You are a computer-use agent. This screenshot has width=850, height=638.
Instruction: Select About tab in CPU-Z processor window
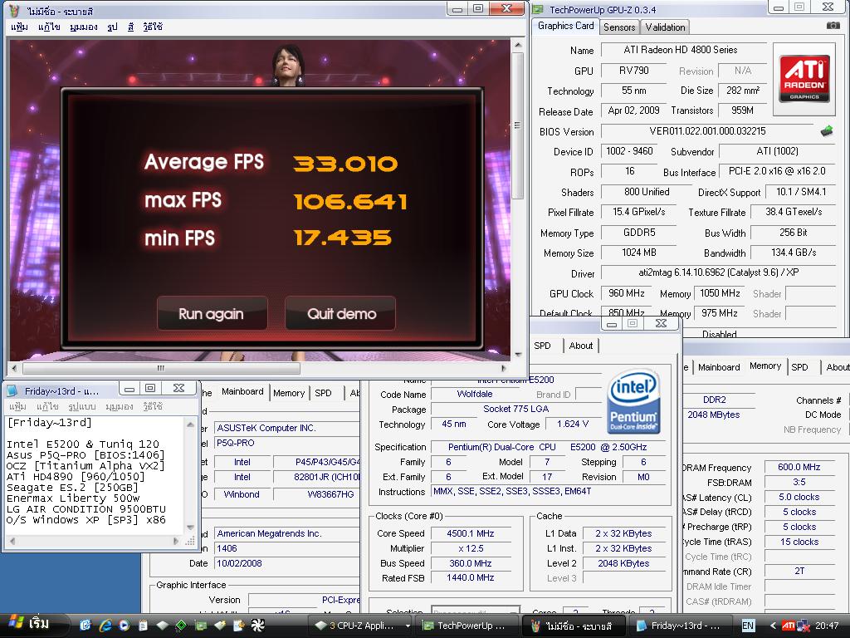[x=580, y=346]
